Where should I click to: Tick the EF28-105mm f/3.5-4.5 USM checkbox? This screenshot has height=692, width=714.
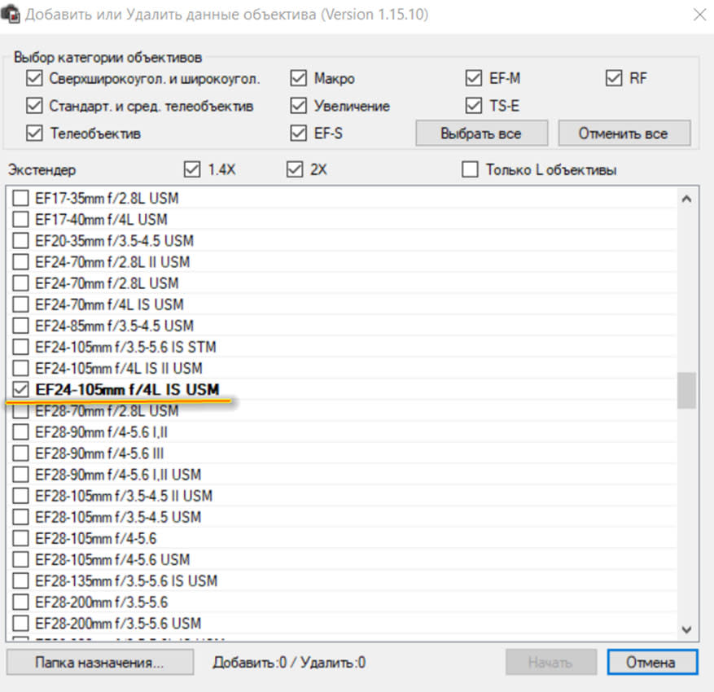point(20,517)
